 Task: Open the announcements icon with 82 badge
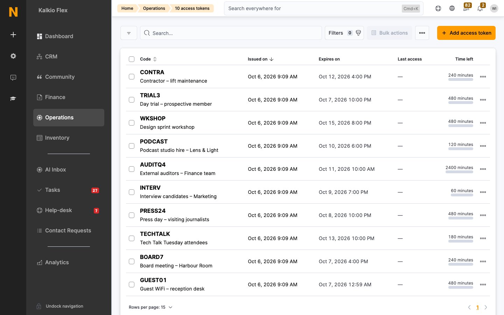tap(467, 8)
